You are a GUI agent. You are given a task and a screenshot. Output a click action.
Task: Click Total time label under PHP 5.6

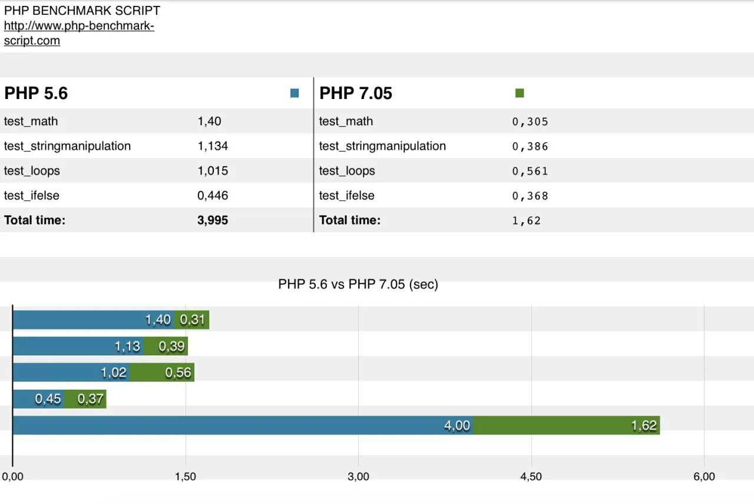click(35, 220)
